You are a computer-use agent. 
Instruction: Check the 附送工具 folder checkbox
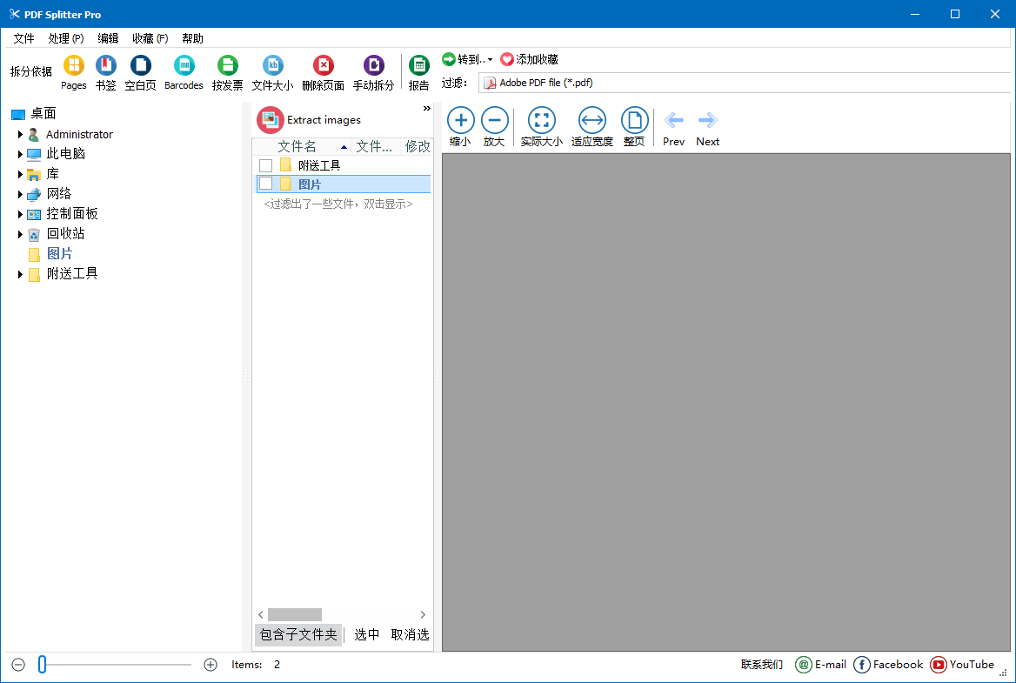[265, 166]
